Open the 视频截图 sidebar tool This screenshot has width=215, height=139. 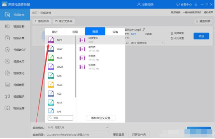pyautogui.click(x=15, y=85)
